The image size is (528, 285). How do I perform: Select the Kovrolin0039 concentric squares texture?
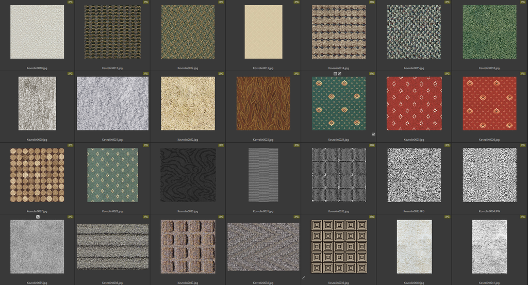click(x=339, y=246)
